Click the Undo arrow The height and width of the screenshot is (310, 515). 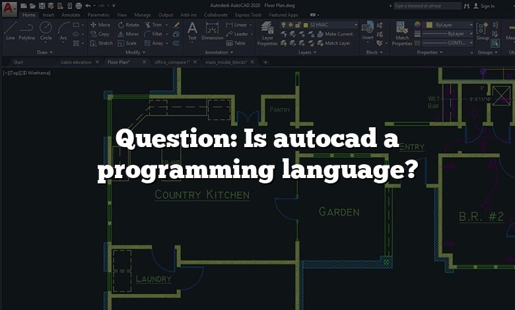point(88,5)
